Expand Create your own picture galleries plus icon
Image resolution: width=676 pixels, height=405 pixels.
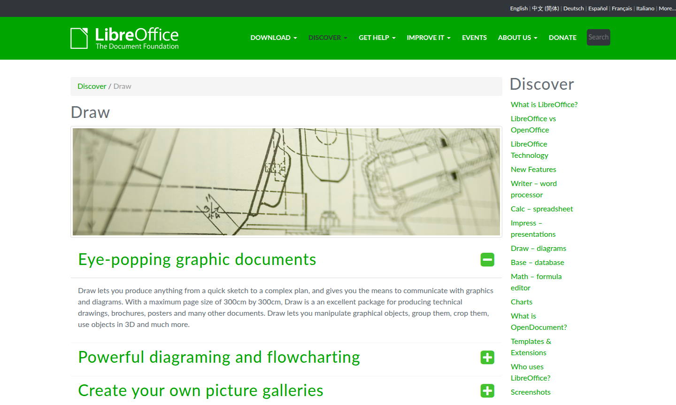click(487, 391)
